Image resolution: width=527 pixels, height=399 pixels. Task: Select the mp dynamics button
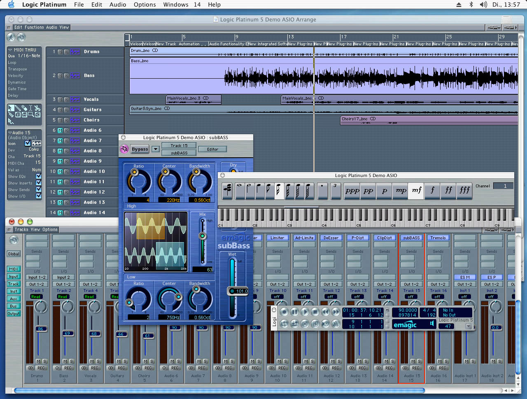click(x=401, y=191)
